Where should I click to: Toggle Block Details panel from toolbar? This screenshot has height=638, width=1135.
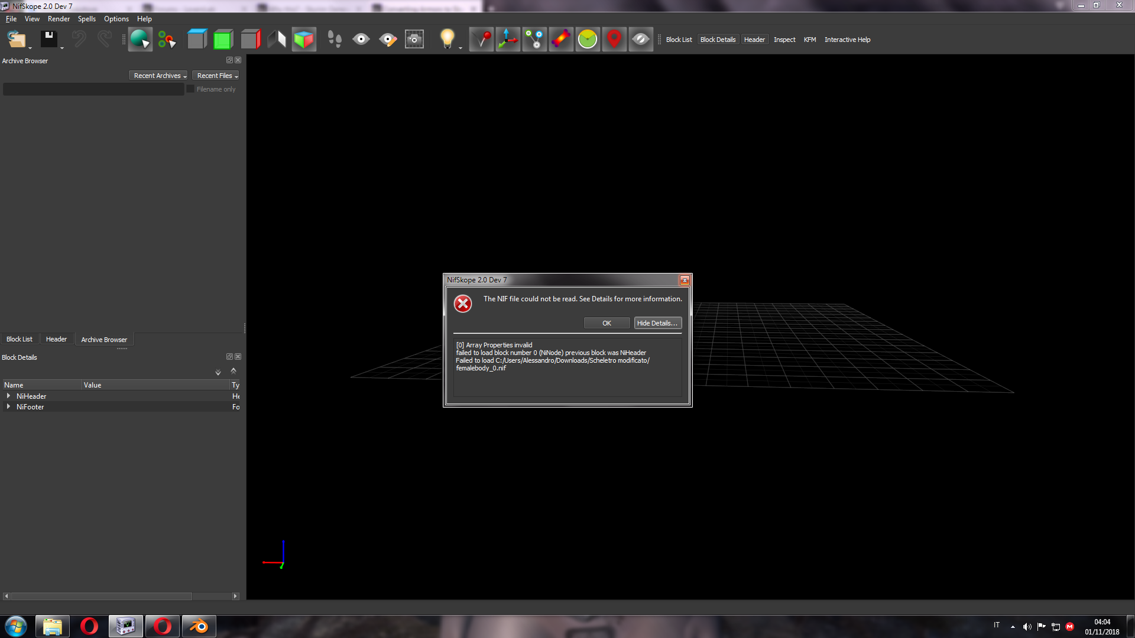pyautogui.click(x=718, y=40)
